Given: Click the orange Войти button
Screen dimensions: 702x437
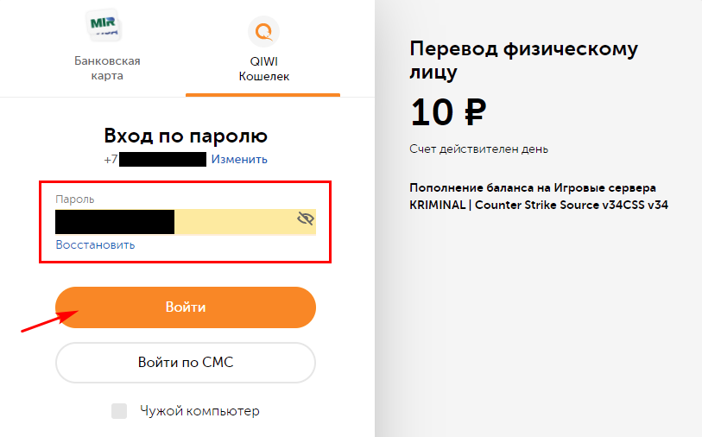Looking at the screenshot, I should [186, 307].
